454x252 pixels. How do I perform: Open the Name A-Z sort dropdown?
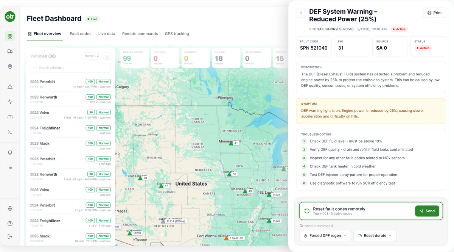(92, 56)
